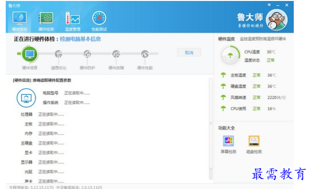Click the umbrella icon beside 主板温度
This screenshot has height=189, width=310.
(223, 75)
